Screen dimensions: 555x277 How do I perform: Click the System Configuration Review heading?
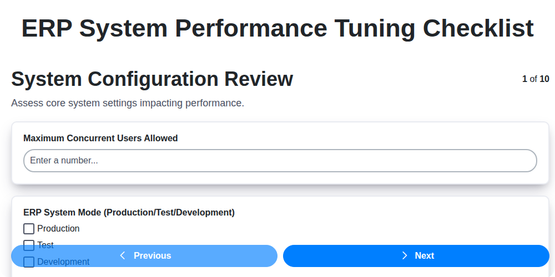[x=152, y=79]
